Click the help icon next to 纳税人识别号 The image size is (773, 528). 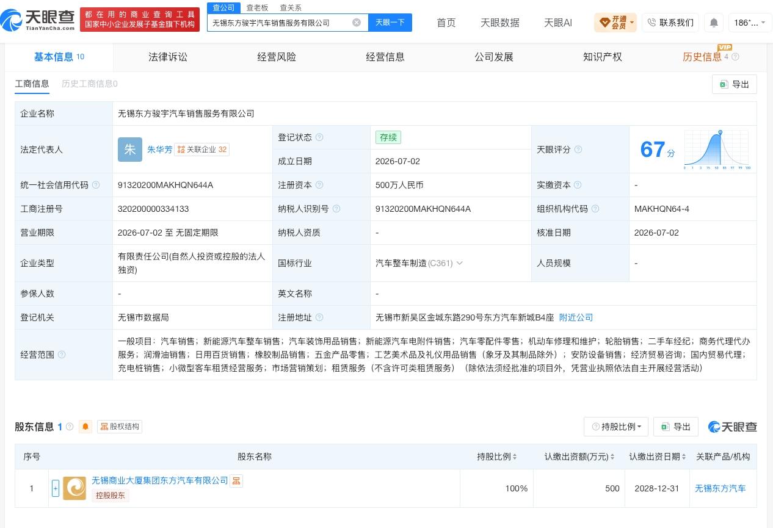tap(336, 209)
